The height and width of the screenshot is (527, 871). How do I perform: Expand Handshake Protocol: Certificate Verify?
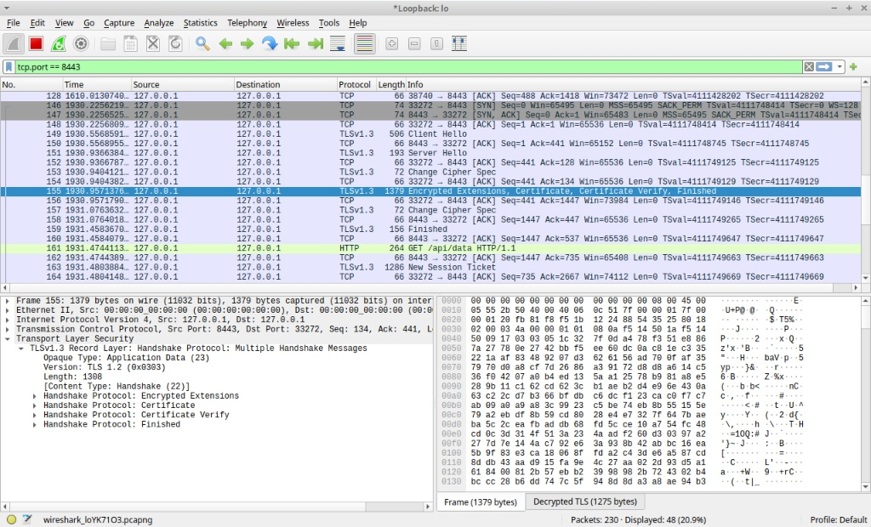(x=34, y=415)
